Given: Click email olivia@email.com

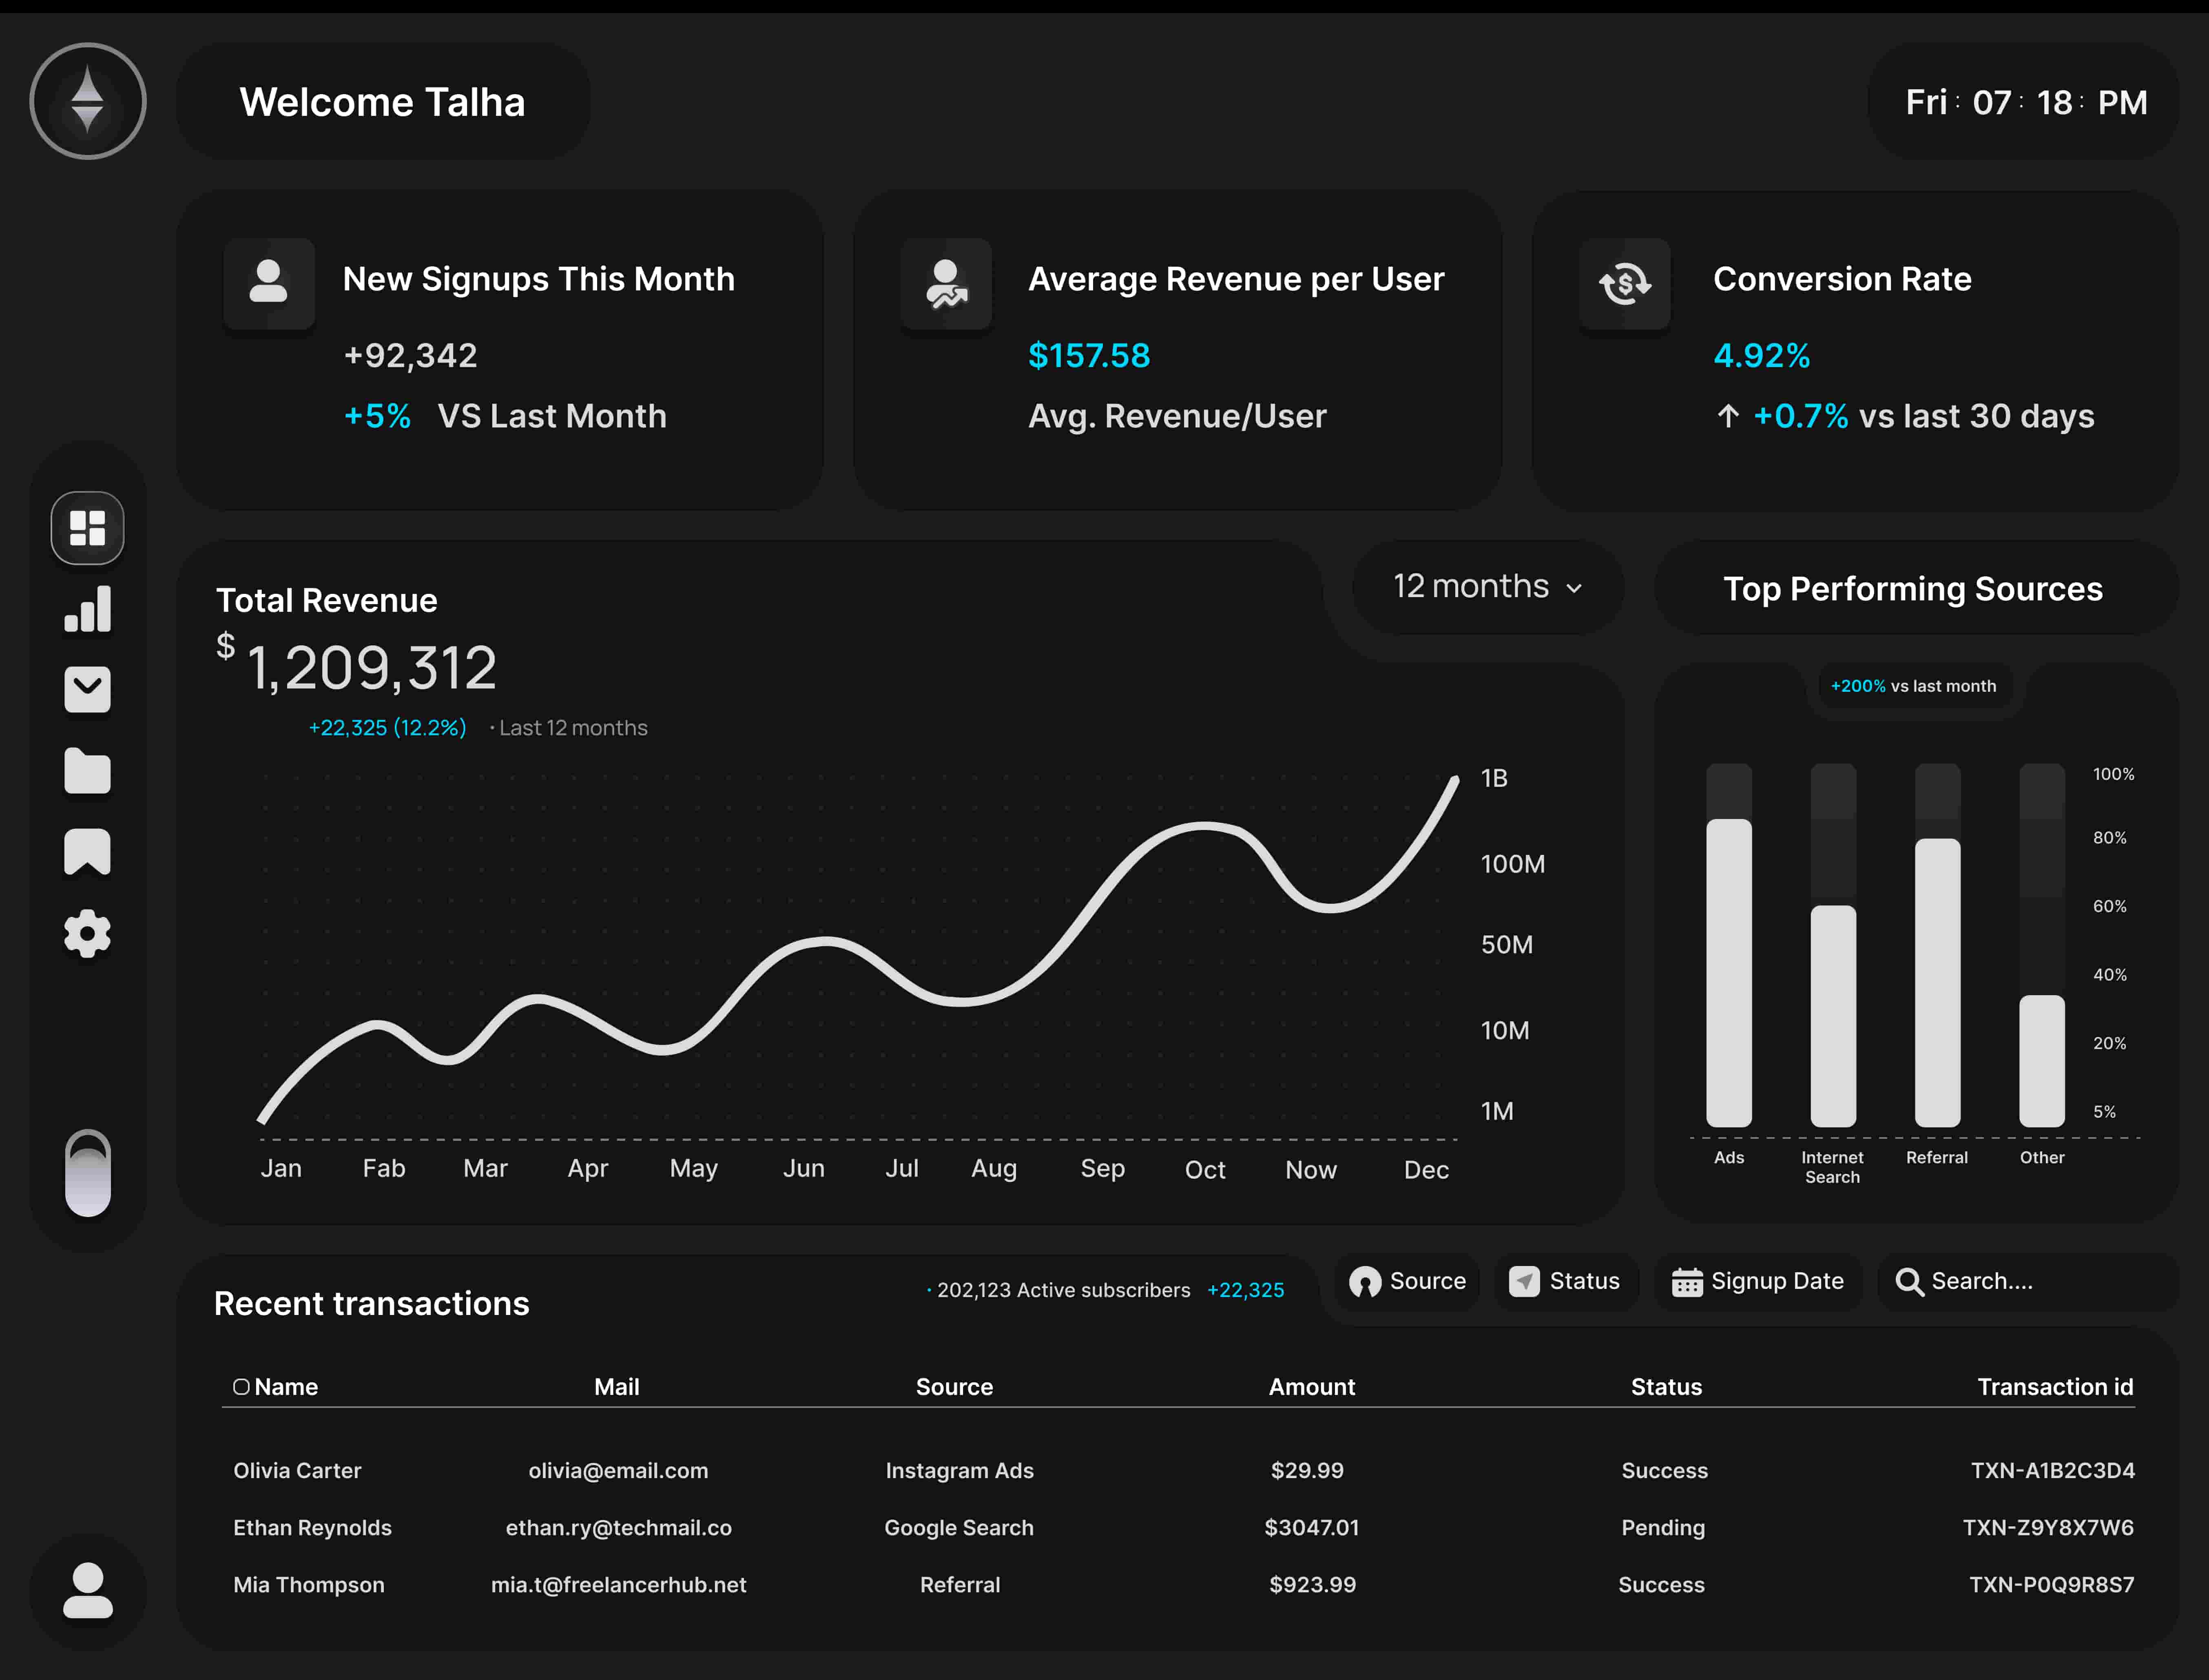Looking at the screenshot, I should (618, 1471).
